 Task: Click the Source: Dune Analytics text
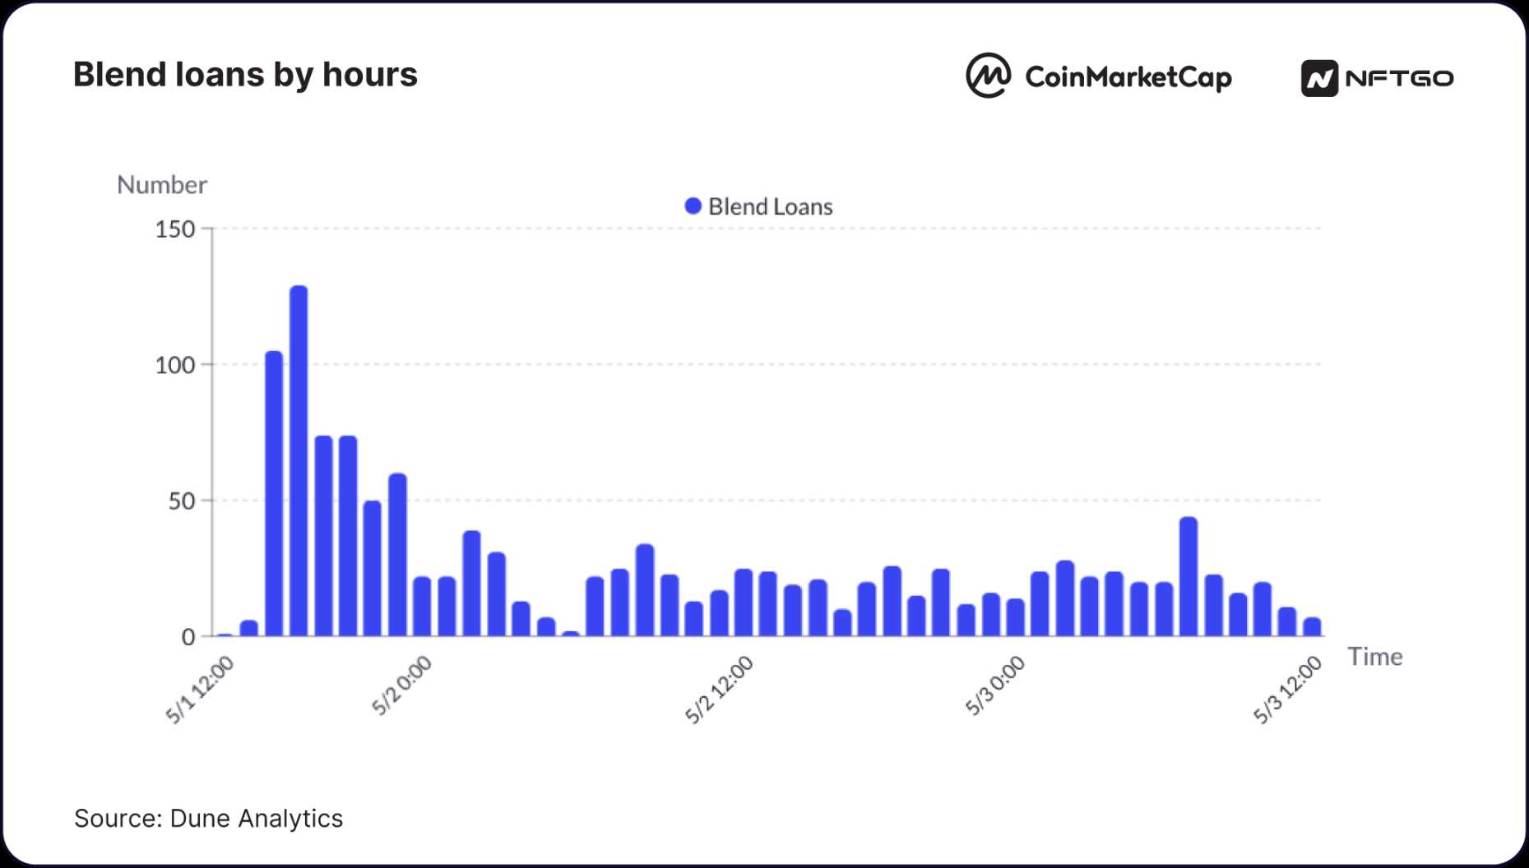pos(208,818)
